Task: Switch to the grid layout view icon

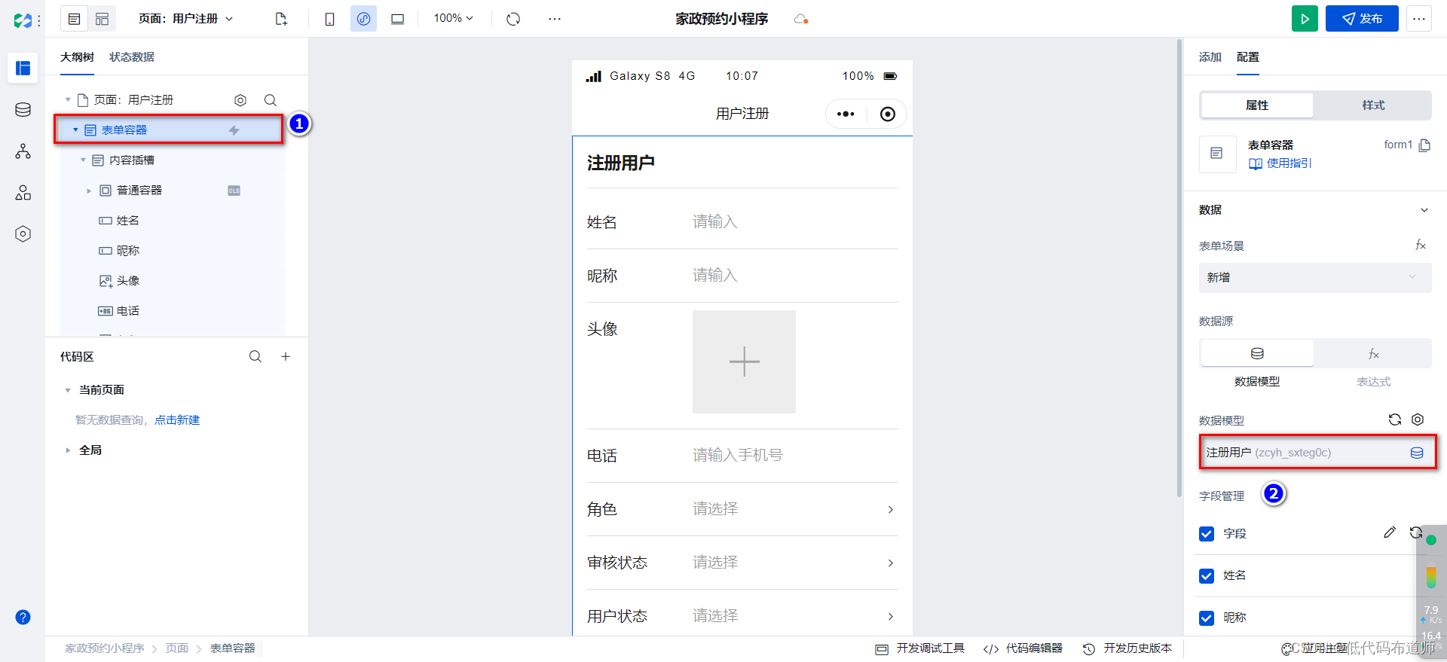Action: [x=102, y=19]
